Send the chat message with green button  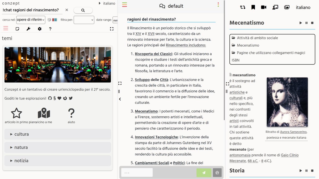coord(204,173)
